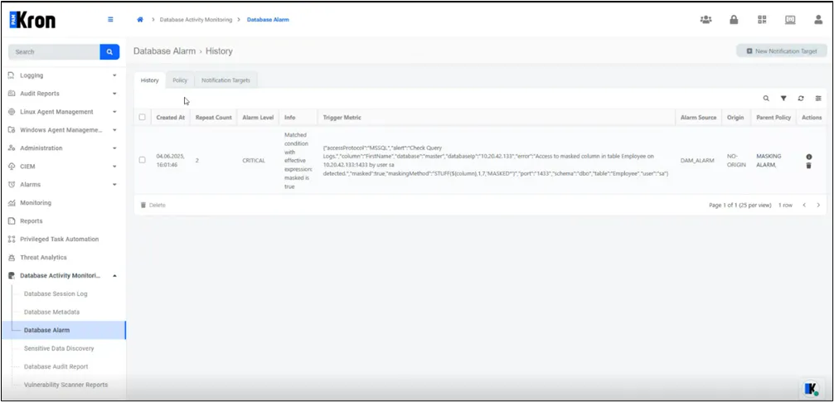Viewport: 834px width, 402px height.
Task: Click the CIEM cloud icon
Action: (x=12, y=167)
